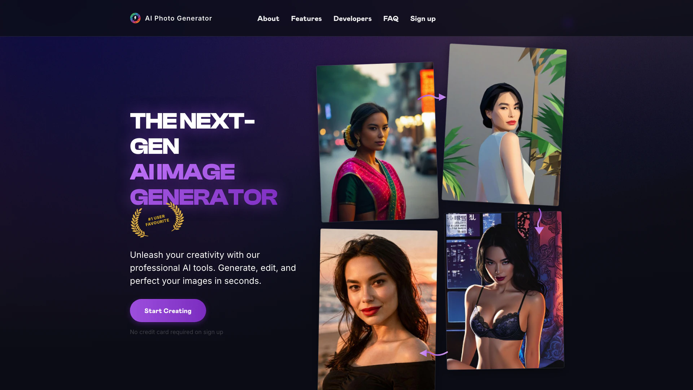Click the Start Creating button
This screenshot has height=390, width=693.
tap(168, 311)
